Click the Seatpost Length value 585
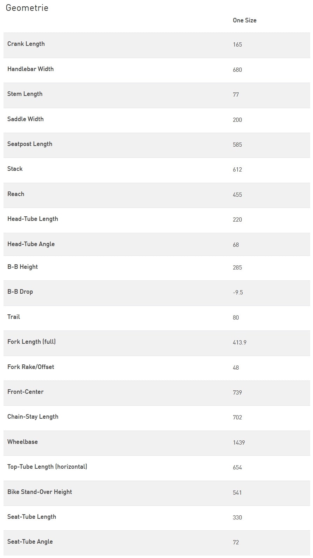The width and height of the screenshot is (313, 558). [x=237, y=145]
